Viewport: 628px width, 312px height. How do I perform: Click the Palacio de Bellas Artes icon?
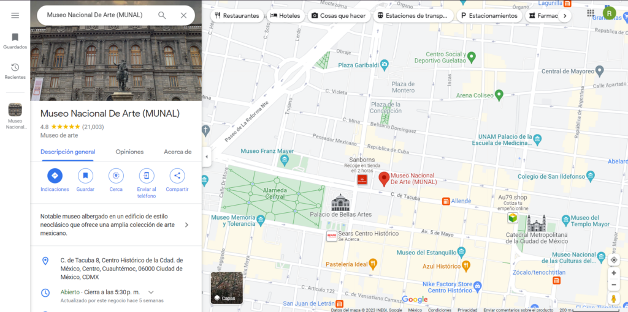point(340,202)
